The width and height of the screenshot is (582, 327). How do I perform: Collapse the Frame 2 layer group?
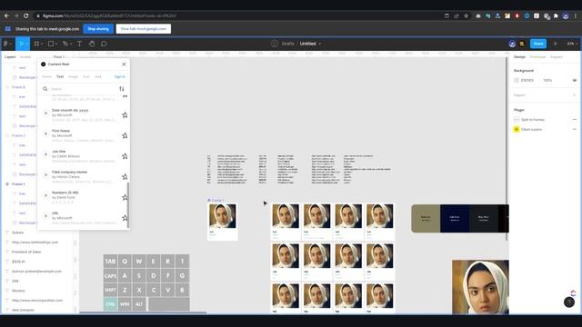coord(7,135)
